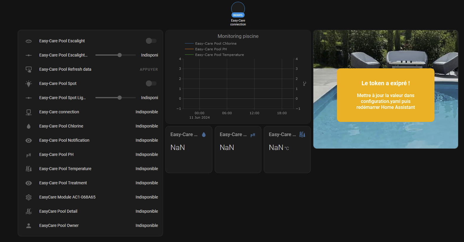
Task: Click the Le token a exipré ! heading
Action: click(386, 83)
